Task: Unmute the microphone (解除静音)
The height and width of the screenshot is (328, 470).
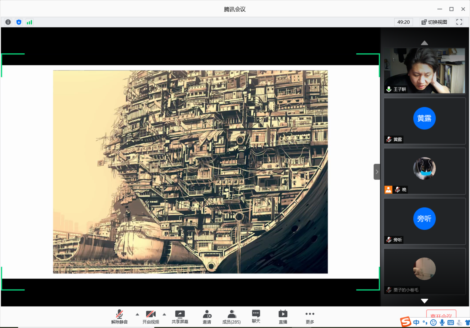Action: coord(119,317)
